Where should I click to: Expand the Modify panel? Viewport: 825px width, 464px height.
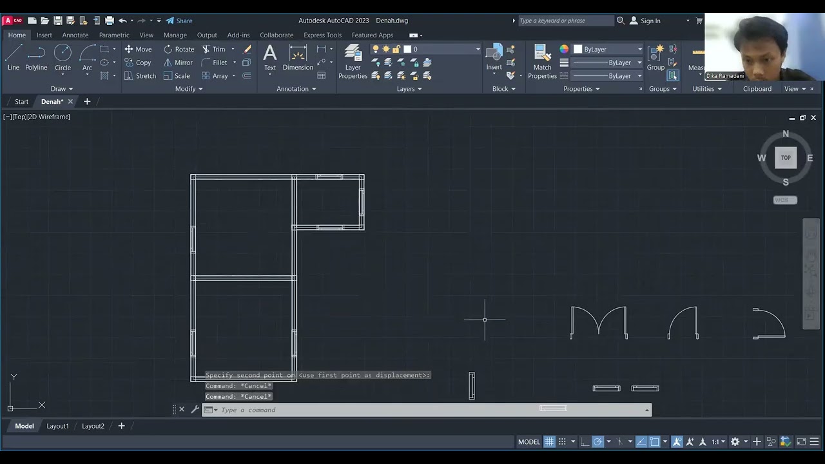189,89
